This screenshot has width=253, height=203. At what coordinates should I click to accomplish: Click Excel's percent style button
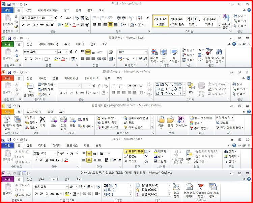(128, 59)
